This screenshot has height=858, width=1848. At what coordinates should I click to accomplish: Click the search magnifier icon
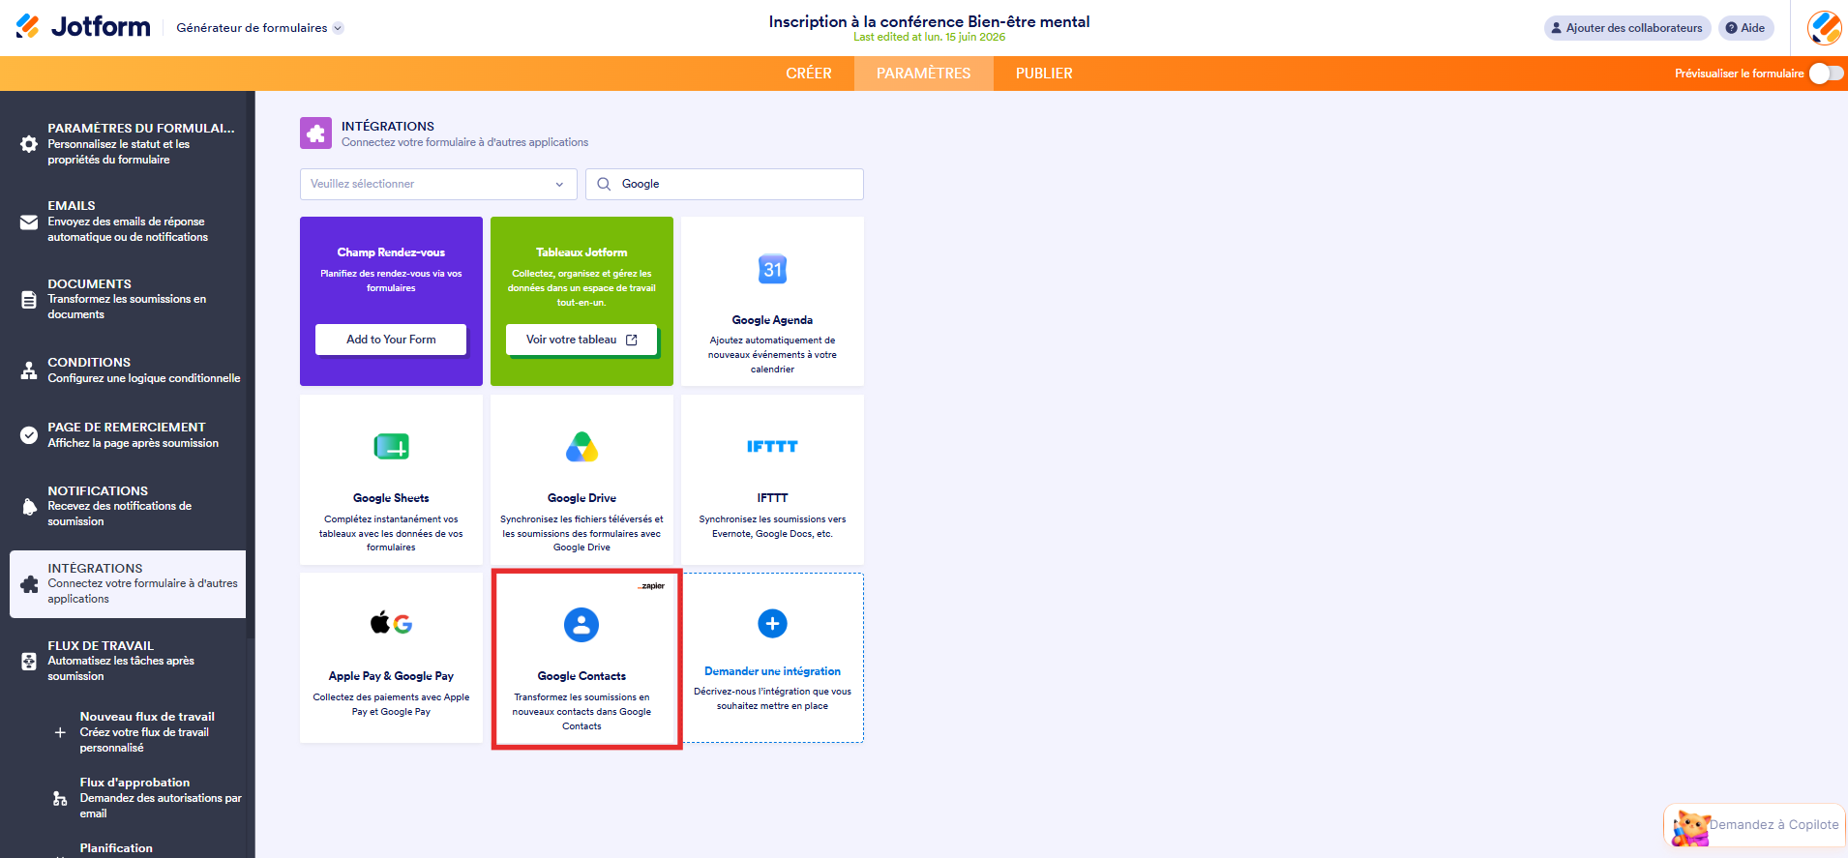(604, 184)
